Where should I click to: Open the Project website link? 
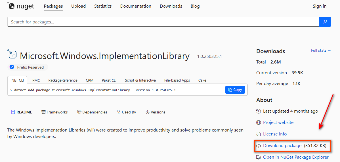[278, 122]
